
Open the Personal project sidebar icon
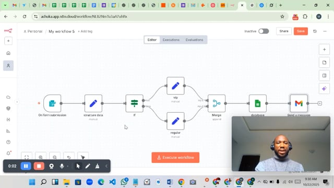[x=8, y=66]
